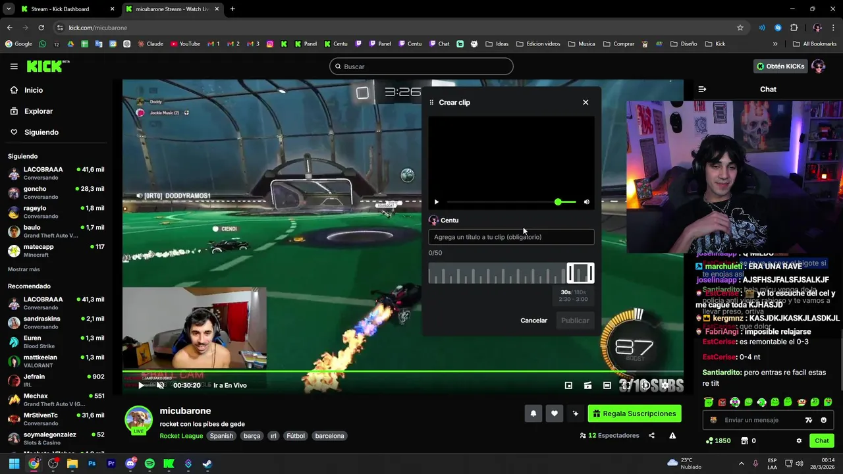Open the chat shop icon

click(745, 441)
